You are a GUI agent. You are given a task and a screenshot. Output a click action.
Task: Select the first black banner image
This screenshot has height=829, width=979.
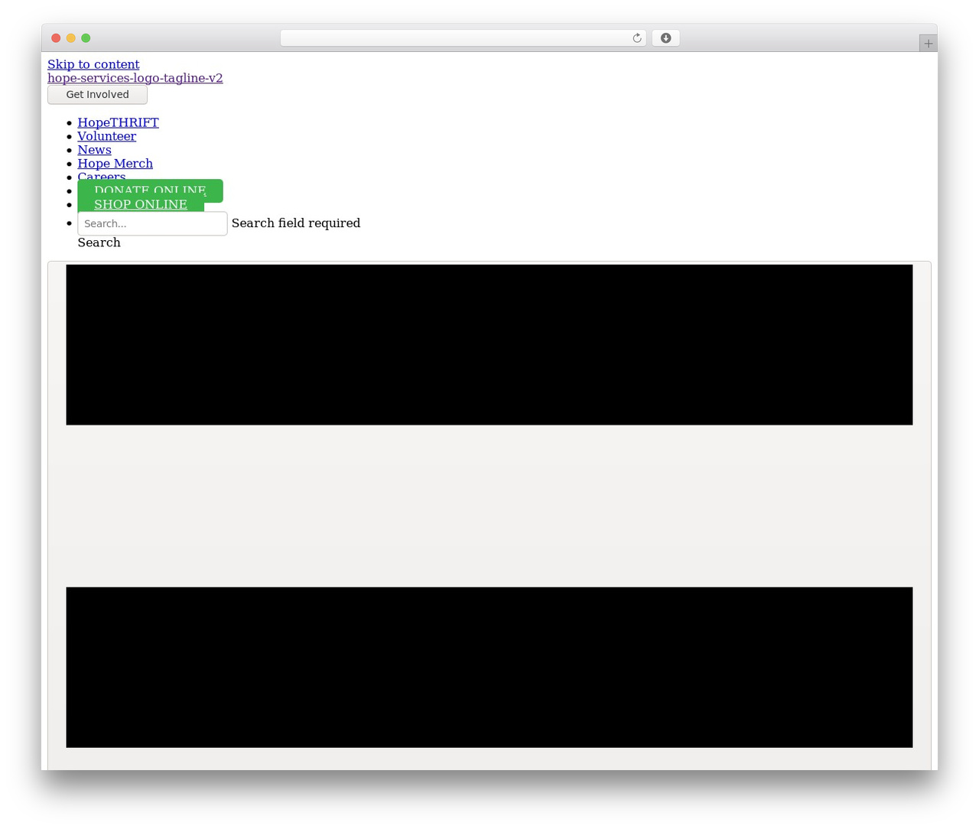click(489, 345)
